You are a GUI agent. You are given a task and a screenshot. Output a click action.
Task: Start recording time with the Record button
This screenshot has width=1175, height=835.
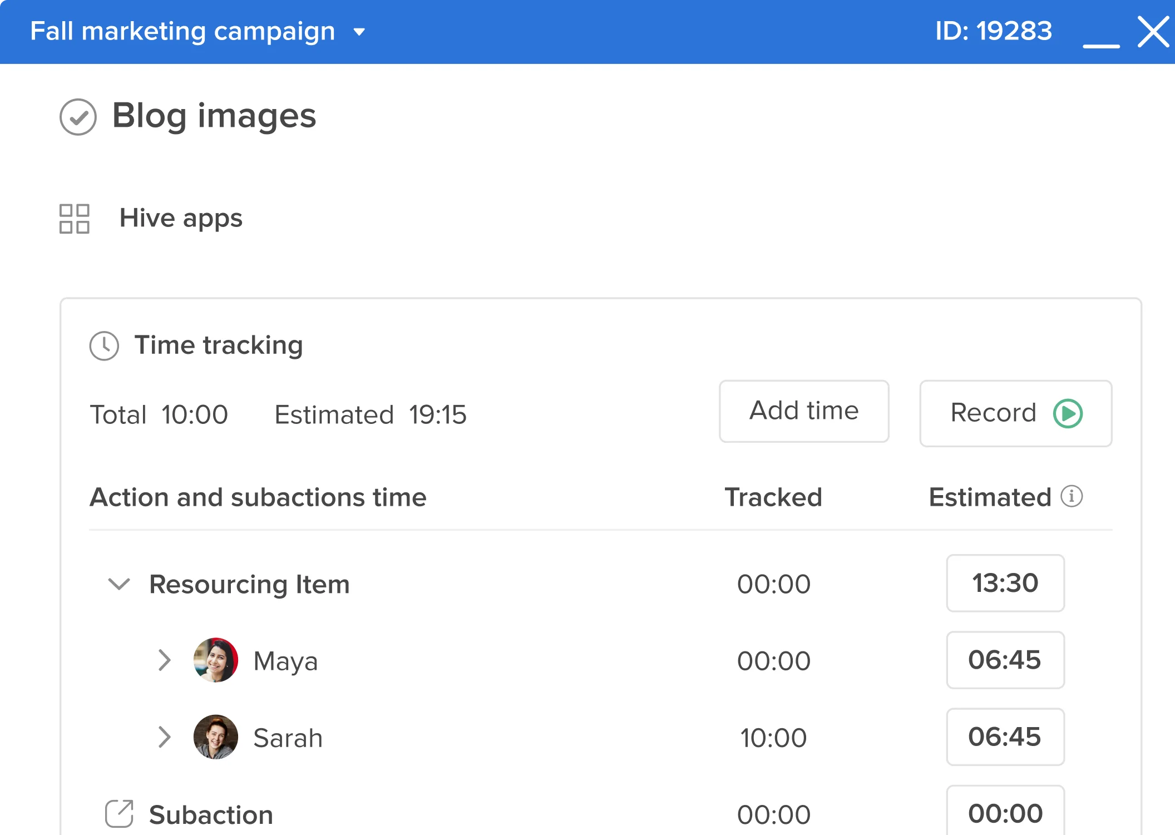1016,413
